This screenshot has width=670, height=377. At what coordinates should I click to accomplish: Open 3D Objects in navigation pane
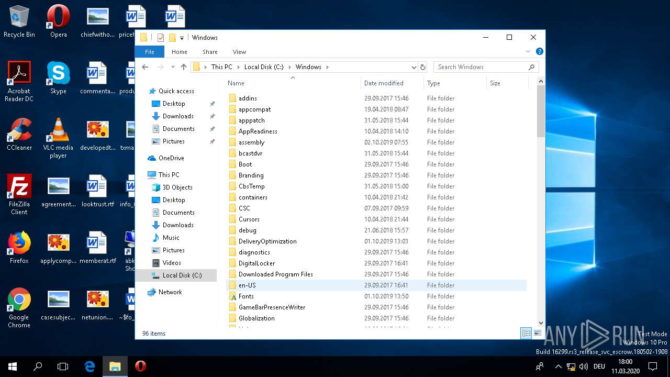(177, 187)
